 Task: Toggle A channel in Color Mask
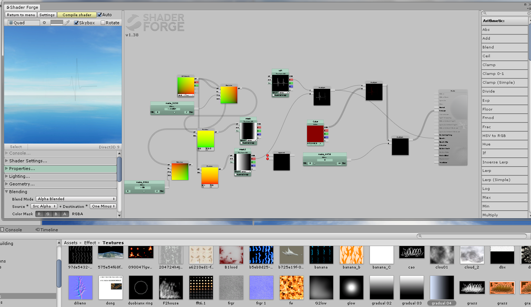coord(65,214)
